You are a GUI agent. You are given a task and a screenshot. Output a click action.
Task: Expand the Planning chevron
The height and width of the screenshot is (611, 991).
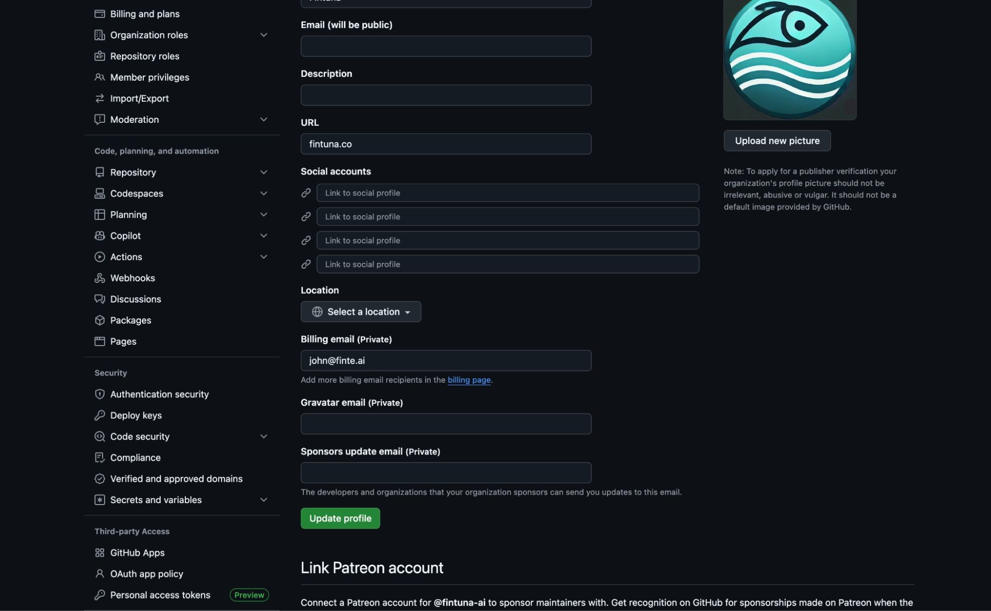[x=264, y=214]
